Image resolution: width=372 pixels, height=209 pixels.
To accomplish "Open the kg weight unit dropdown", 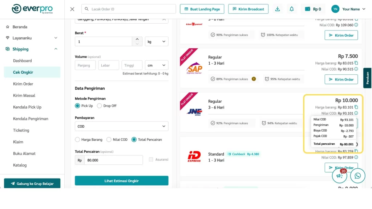I will (x=157, y=42).
